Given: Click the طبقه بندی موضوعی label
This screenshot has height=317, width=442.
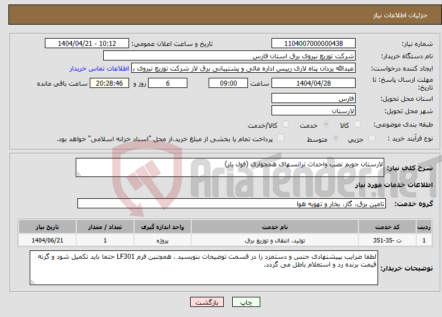Looking at the screenshot, I should click(403, 124).
